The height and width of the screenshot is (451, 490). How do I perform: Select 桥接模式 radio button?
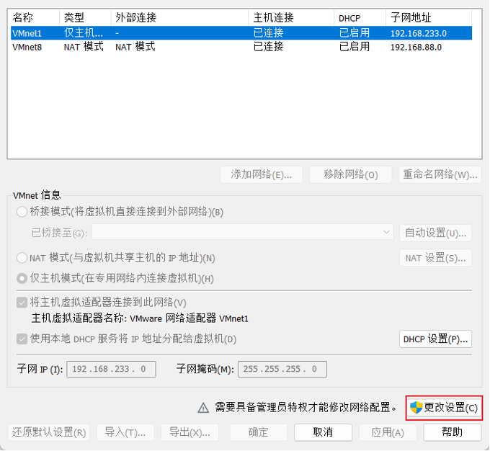(22, 212)
